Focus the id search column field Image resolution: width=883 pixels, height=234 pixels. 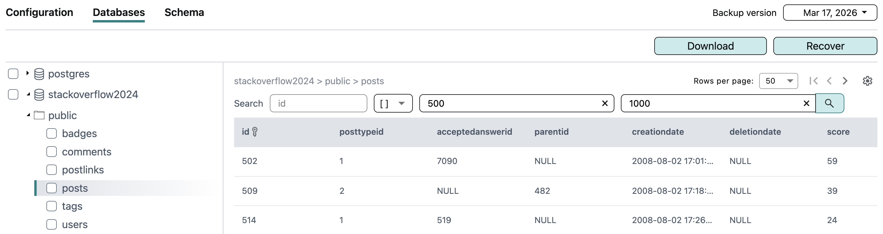pos(318,103)
